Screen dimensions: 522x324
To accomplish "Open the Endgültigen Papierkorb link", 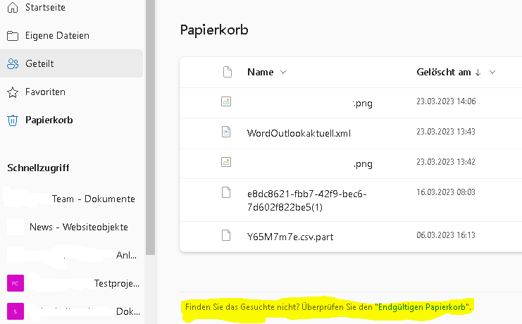I will (424, 308).
